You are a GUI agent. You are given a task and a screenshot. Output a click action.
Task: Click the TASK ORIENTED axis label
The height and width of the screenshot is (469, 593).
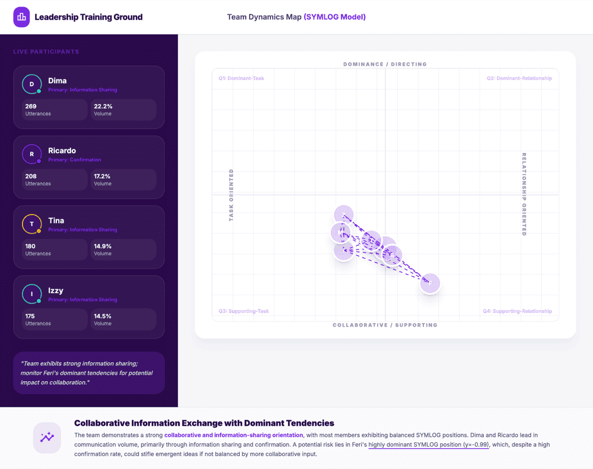pyautogui.click(x=231, y=195)
